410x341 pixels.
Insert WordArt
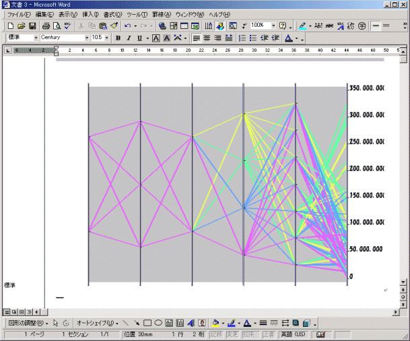[x=191, y=323]
